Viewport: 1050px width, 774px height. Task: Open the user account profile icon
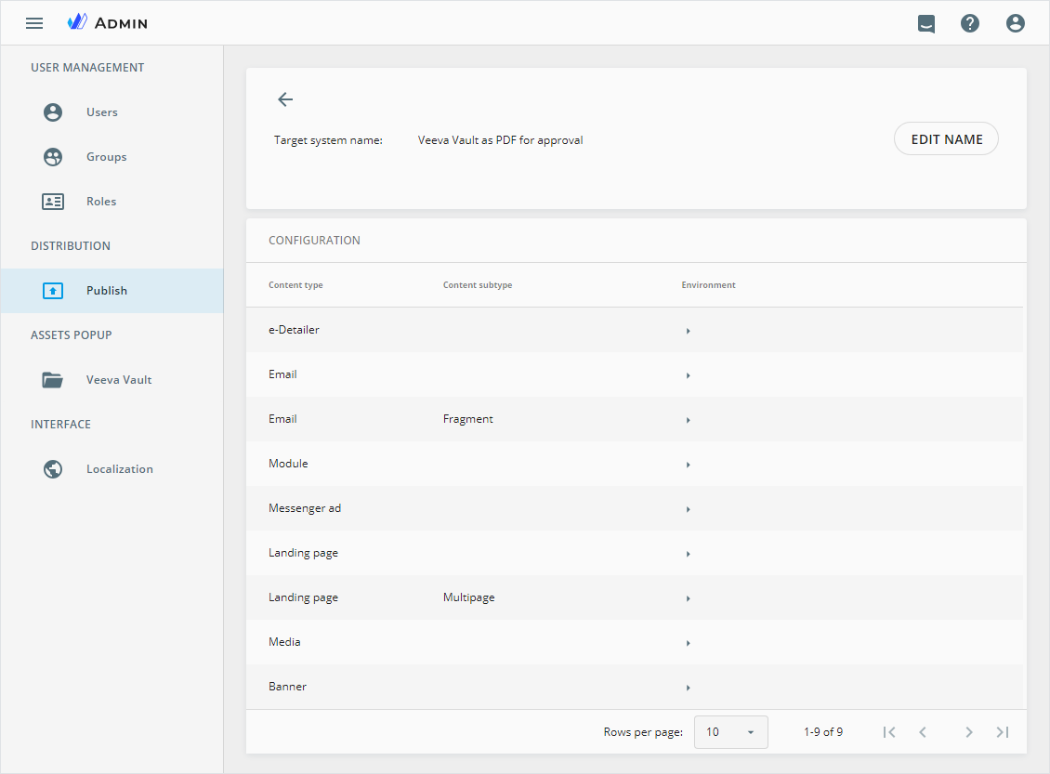(x=1015, y=23)
